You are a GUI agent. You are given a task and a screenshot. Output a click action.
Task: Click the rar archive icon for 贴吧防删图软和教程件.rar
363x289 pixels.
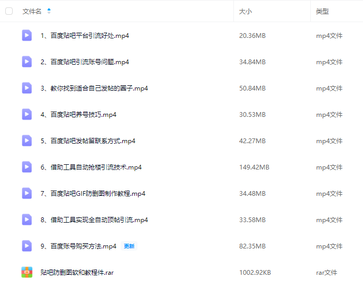[27, 272]
